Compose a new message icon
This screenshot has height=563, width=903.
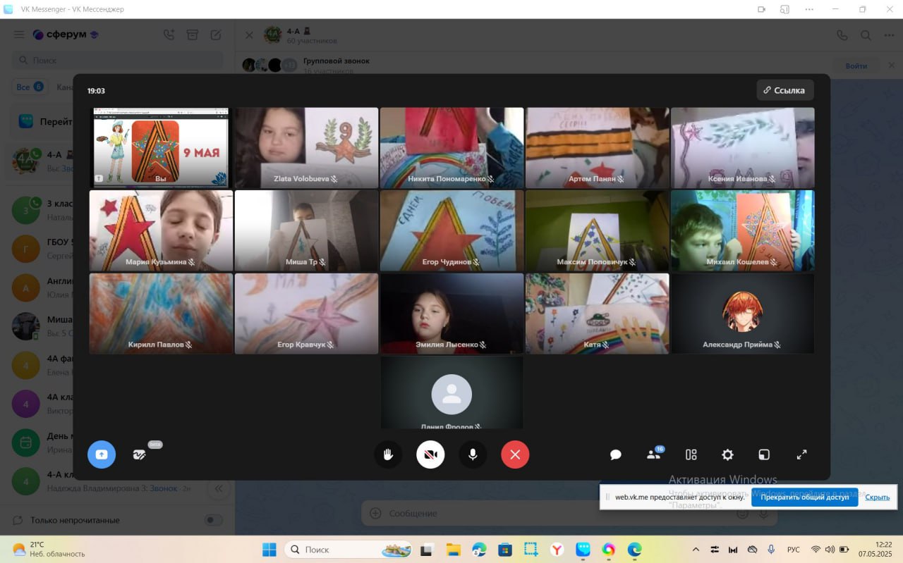tap(216, 35)
